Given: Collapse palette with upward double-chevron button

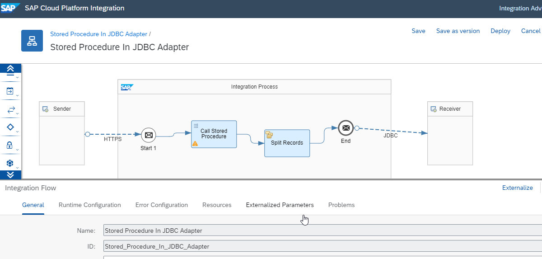Looking at the screenshot, I should [x=10, y=69].
